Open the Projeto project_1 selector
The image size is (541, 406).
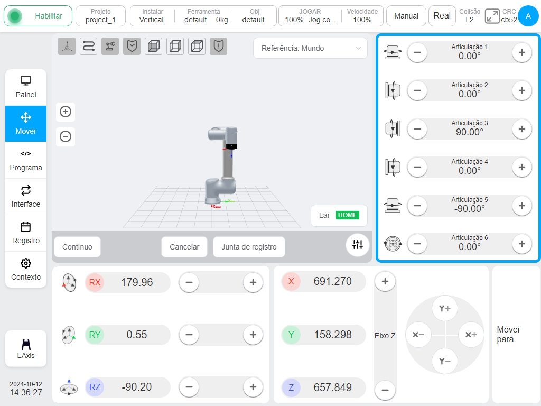tap(100, 16)
